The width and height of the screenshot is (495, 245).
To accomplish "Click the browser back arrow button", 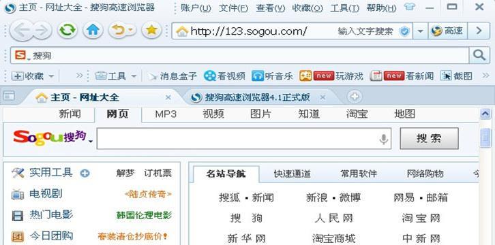I will [x=21, y=31].
